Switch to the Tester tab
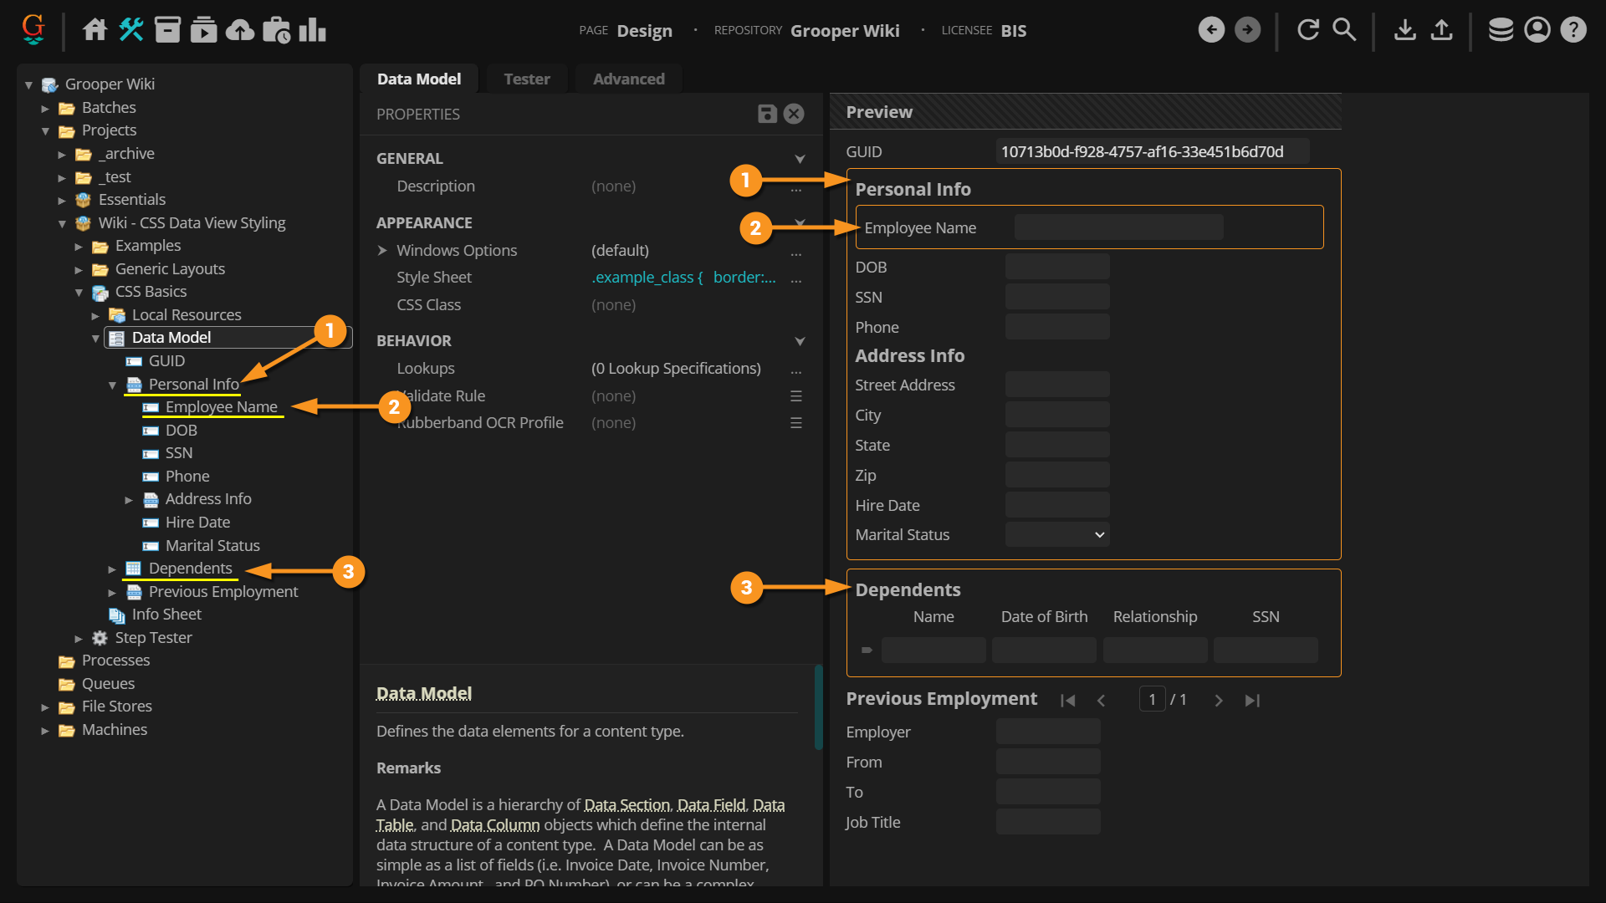Image resolution: width=1606 pixels, height=903 pixels. 526,79
